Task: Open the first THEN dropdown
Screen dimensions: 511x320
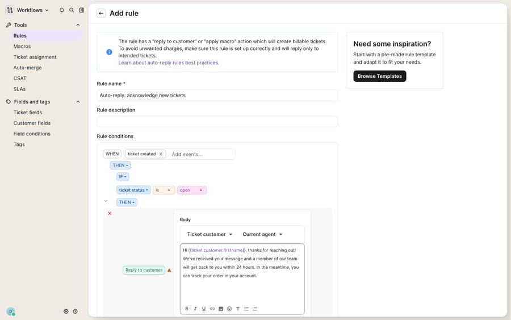Action: coord(120,165)
